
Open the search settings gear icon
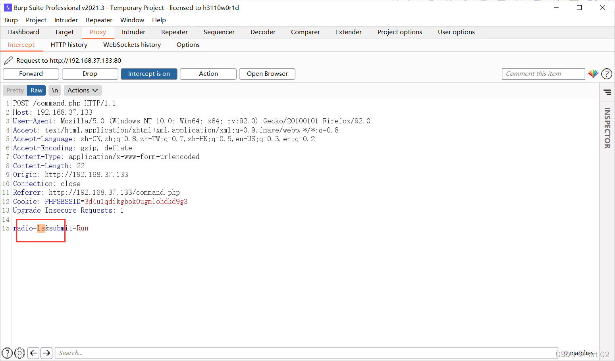[20, 353]
